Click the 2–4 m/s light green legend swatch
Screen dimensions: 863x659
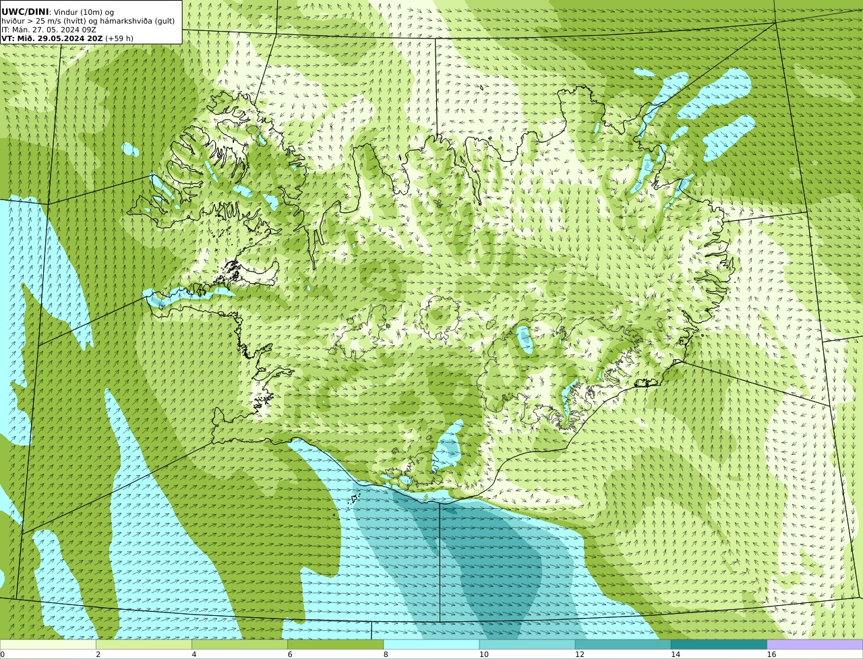(x=144, y=645)
